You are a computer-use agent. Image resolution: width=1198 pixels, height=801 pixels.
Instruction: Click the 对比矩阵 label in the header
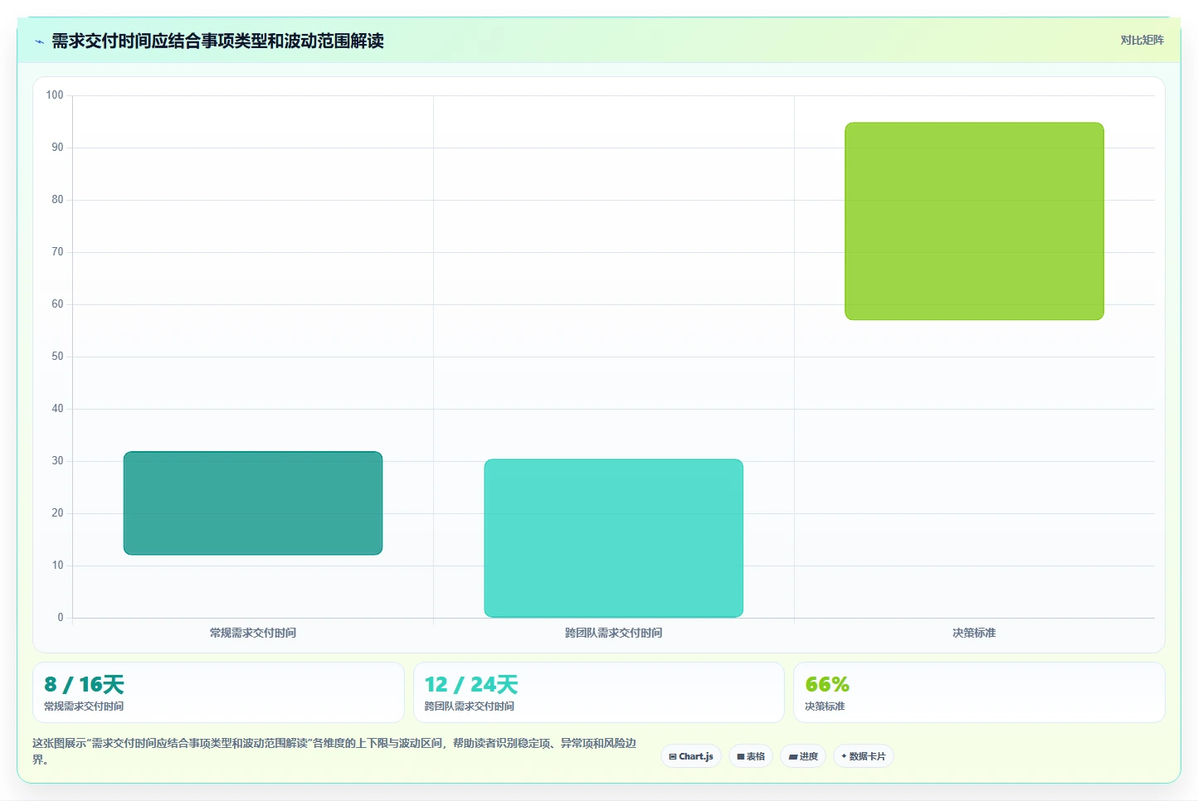click(x=1142, y=40)
